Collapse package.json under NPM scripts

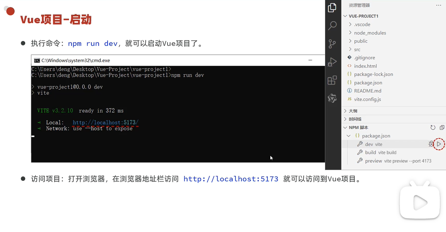click(348, 136)
